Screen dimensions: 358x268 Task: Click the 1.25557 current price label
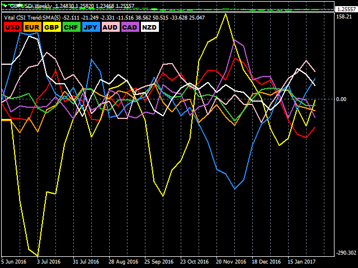346,9
